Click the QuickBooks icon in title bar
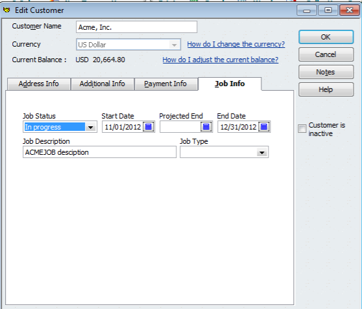The height and width of the screenshot is (309, 362). point(6,10)
